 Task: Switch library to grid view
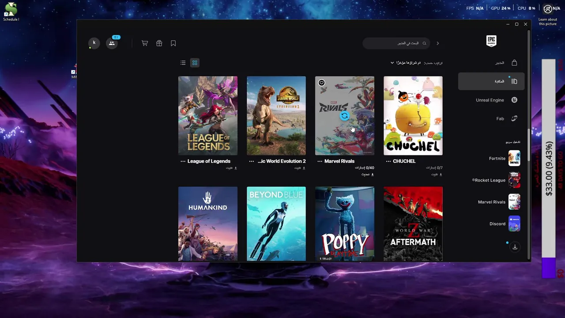pyautogui.click(x=195, y=63)
